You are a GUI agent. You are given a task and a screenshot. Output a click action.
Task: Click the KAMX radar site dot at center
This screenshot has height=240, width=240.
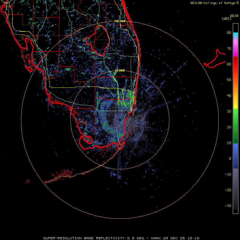click(120, 120)
